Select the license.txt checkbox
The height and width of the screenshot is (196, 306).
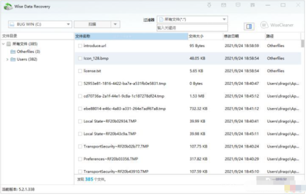tap(80, 71)
